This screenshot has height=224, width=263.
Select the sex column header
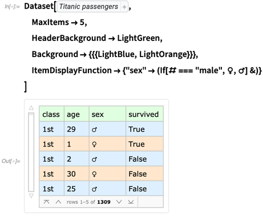[x=107, y=114]
